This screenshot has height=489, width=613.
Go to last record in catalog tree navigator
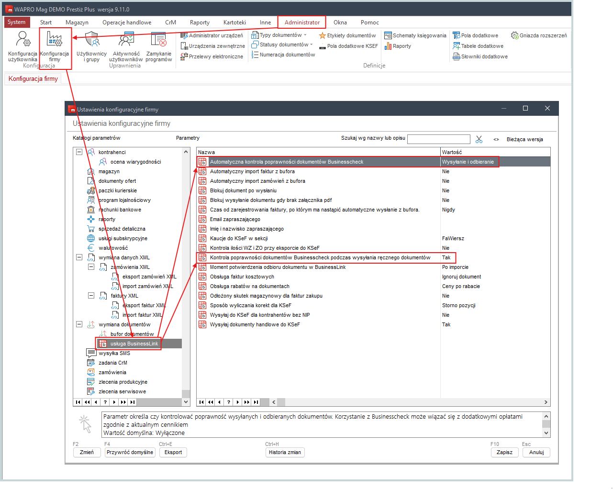[133, 402]
